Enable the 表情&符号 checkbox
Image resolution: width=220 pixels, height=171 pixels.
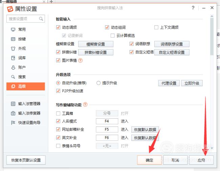click(x=58, y=146)
